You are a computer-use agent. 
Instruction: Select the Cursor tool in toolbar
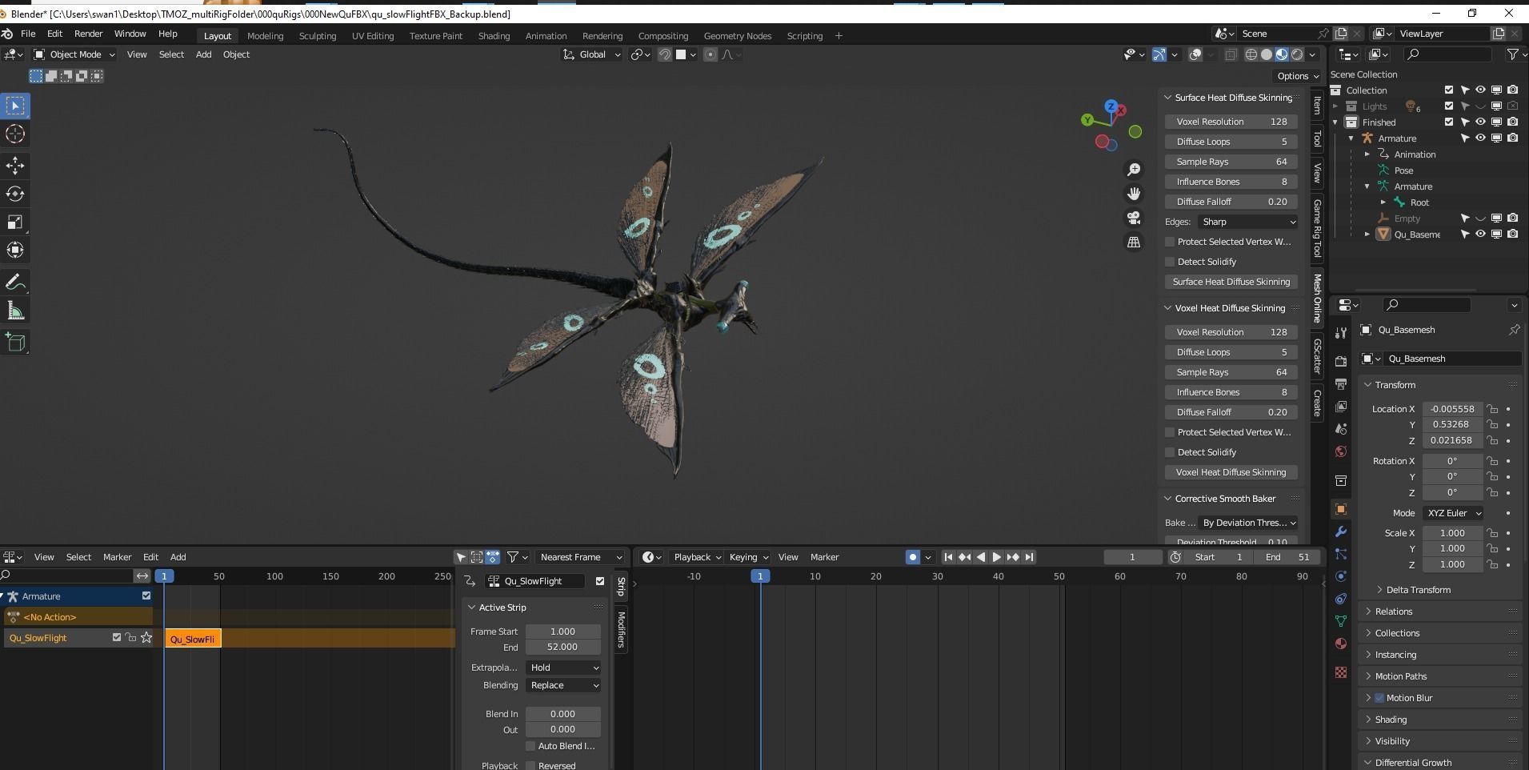[15, 134]
